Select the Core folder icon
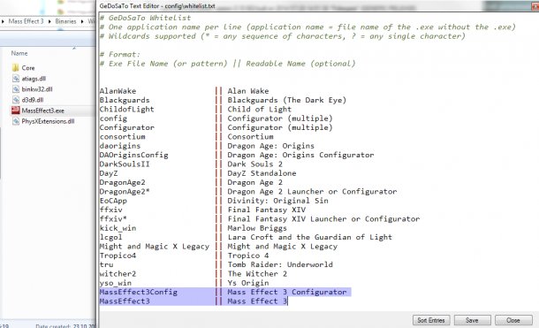 (x=16, y=68)
